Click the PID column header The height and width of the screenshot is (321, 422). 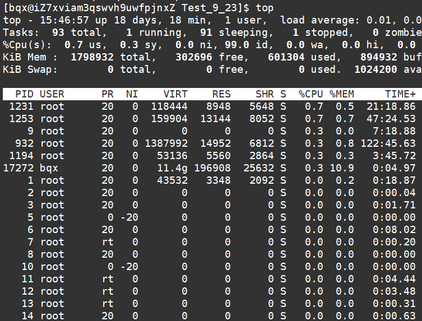(24, 94)
